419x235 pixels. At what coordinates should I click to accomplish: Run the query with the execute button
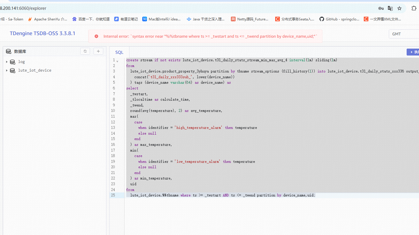tap(413, 52)
